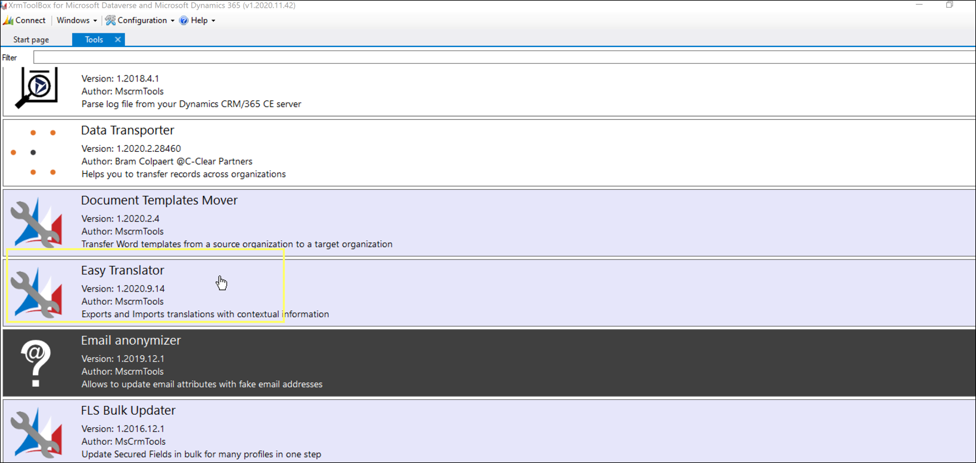Screen dimensions: 976x463
Task: Click version text 1.2020.9.14
Action: coord(123,289)
